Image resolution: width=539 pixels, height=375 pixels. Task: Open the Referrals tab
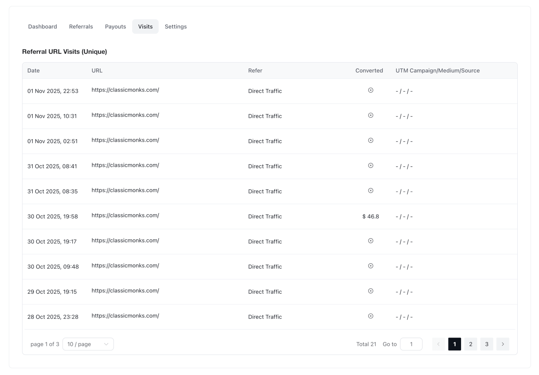[x=81, y=27]
